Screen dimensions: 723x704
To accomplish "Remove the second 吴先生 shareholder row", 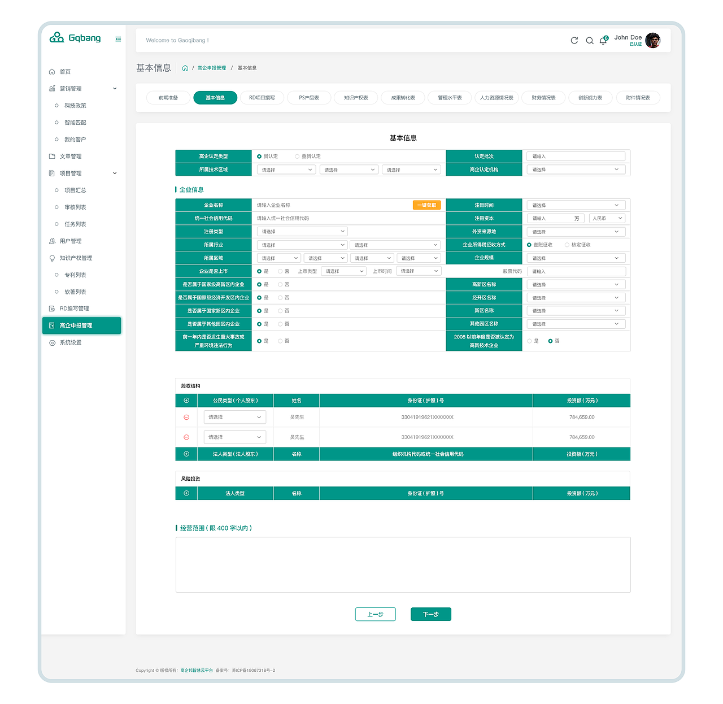I will point(186,437).
